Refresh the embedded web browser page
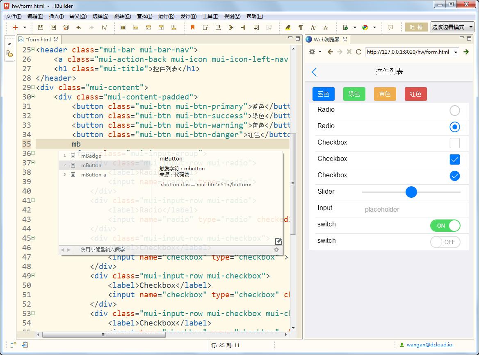 pos(358,52)
